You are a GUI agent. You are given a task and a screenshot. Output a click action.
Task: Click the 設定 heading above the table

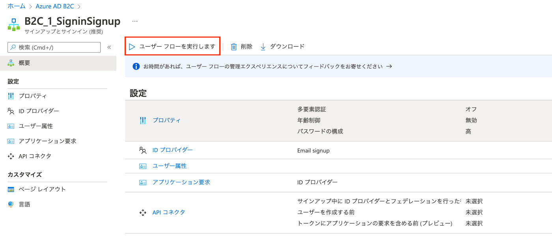click(x=138, y=93)
